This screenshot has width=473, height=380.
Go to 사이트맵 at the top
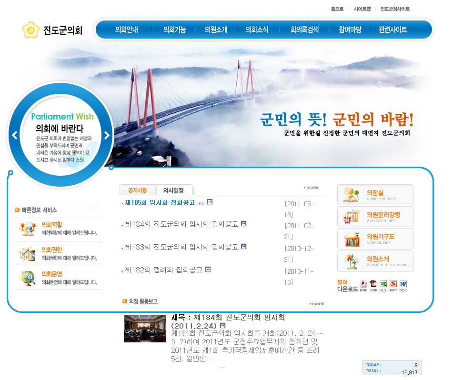pos(363,9)
